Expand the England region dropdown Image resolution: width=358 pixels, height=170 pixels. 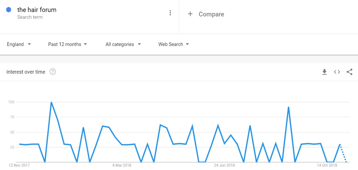coord(19,44)
